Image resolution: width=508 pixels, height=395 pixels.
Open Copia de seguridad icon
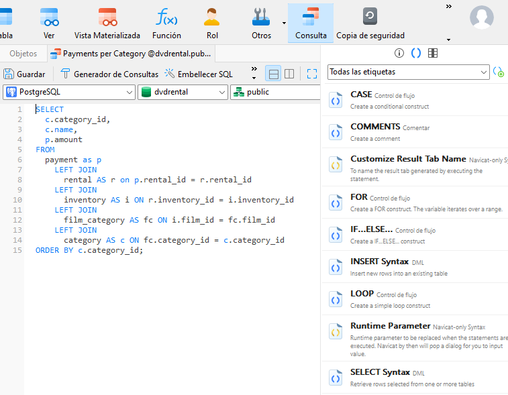pos(370,23)
